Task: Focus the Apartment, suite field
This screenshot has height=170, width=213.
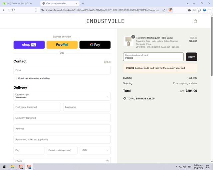Action: [62, 139]
